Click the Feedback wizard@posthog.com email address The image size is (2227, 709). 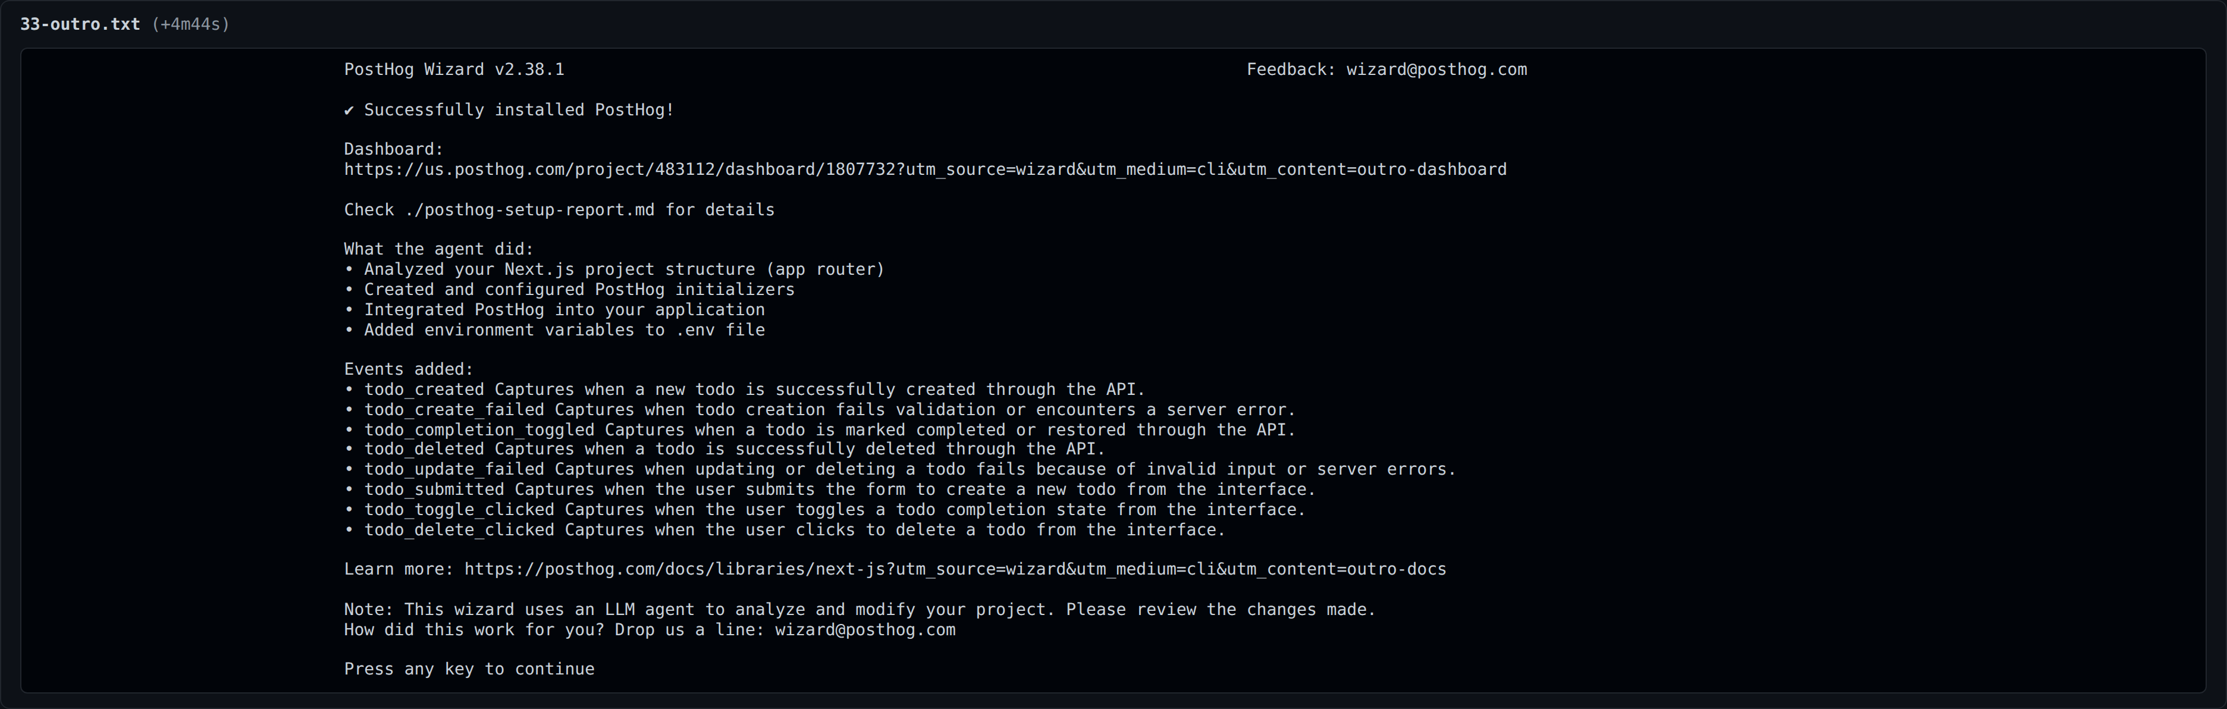pyautogui.click(x=1436, y=70)
